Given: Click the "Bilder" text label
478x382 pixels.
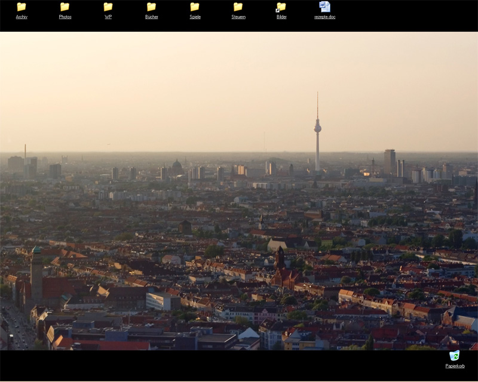Looking at the screenshot, I should point(281,17).
